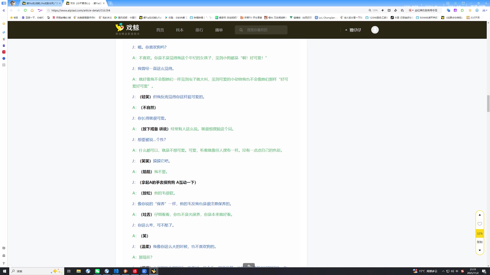Click the 32% reading progress indicator
Image resolution: width=490 pixels, height=275 pixels.
480,233
